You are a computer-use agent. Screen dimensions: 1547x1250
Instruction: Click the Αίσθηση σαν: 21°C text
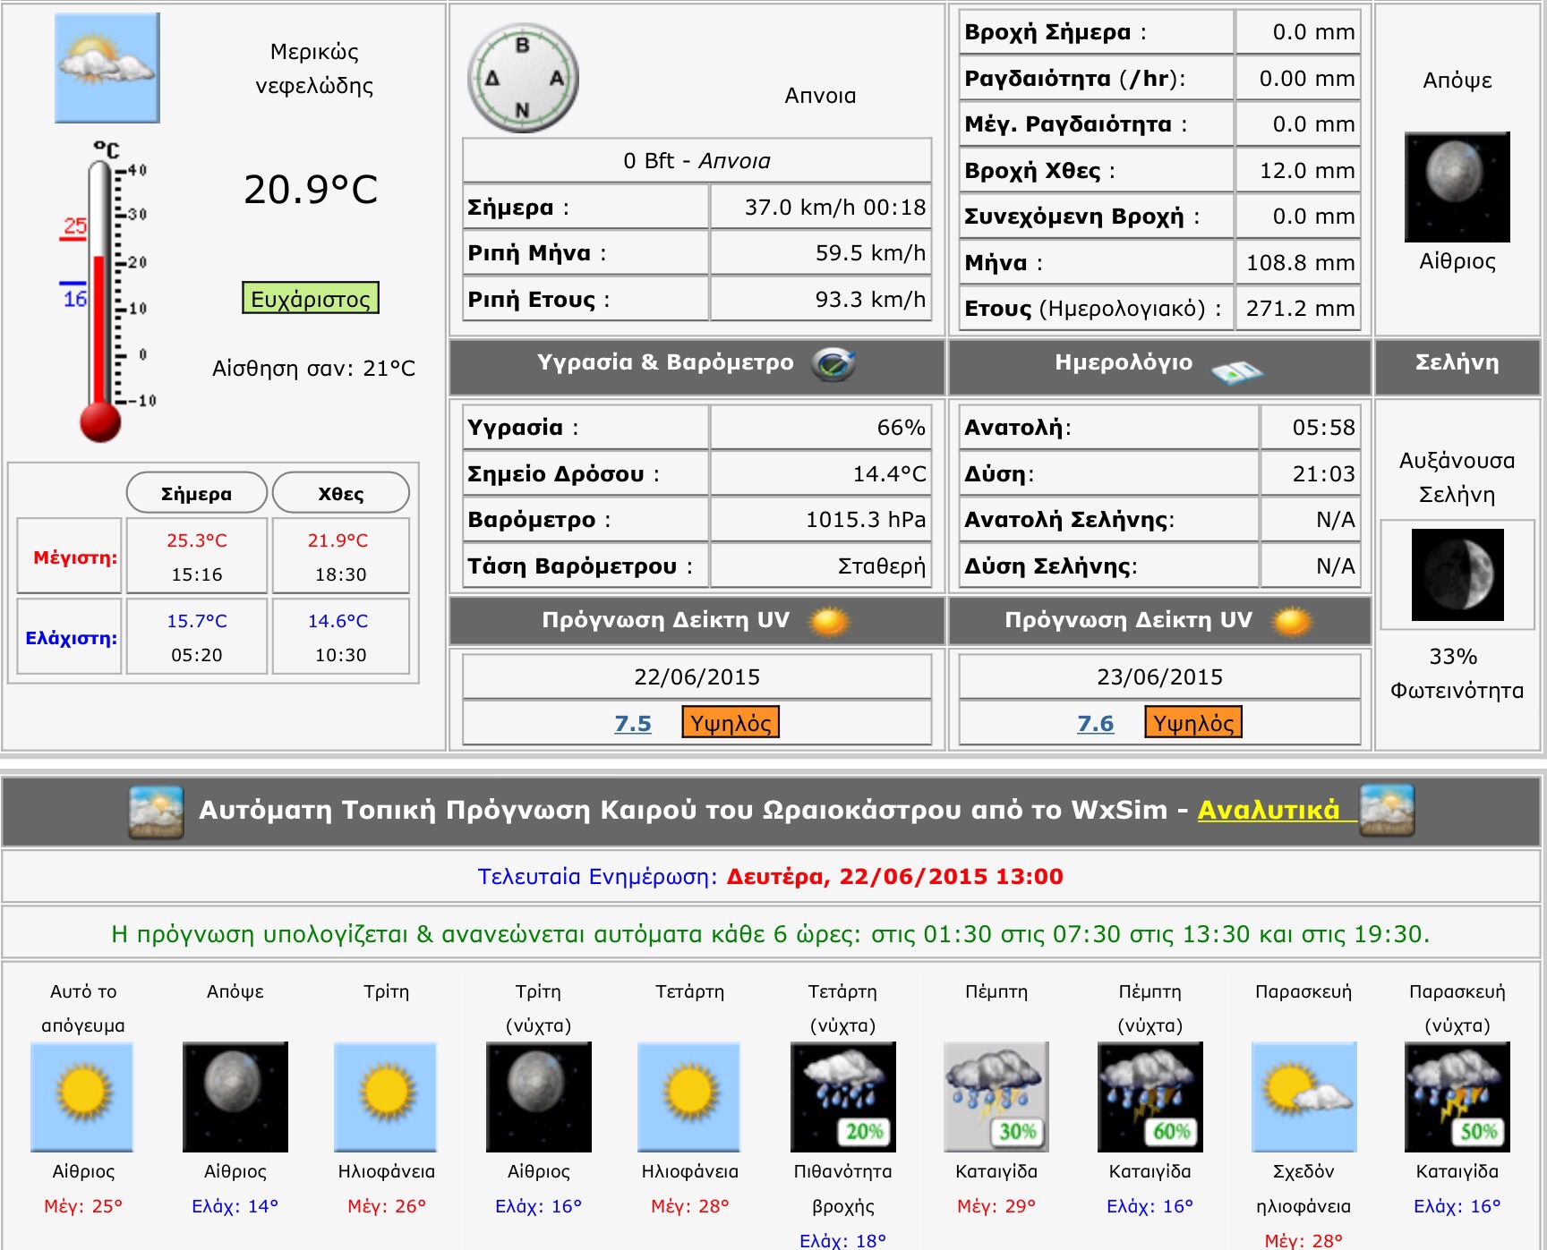pyautogui.click(x=313, y=369)
